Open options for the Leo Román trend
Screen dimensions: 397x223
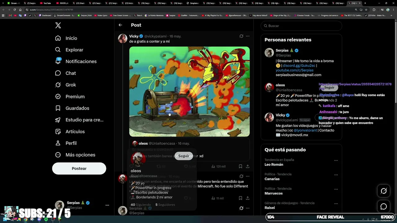(336, 160)
